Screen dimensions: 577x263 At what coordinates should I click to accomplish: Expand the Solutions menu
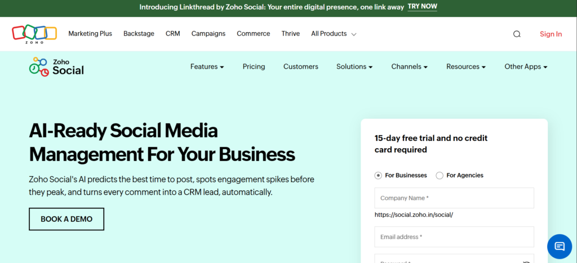[x=354, y=66]
